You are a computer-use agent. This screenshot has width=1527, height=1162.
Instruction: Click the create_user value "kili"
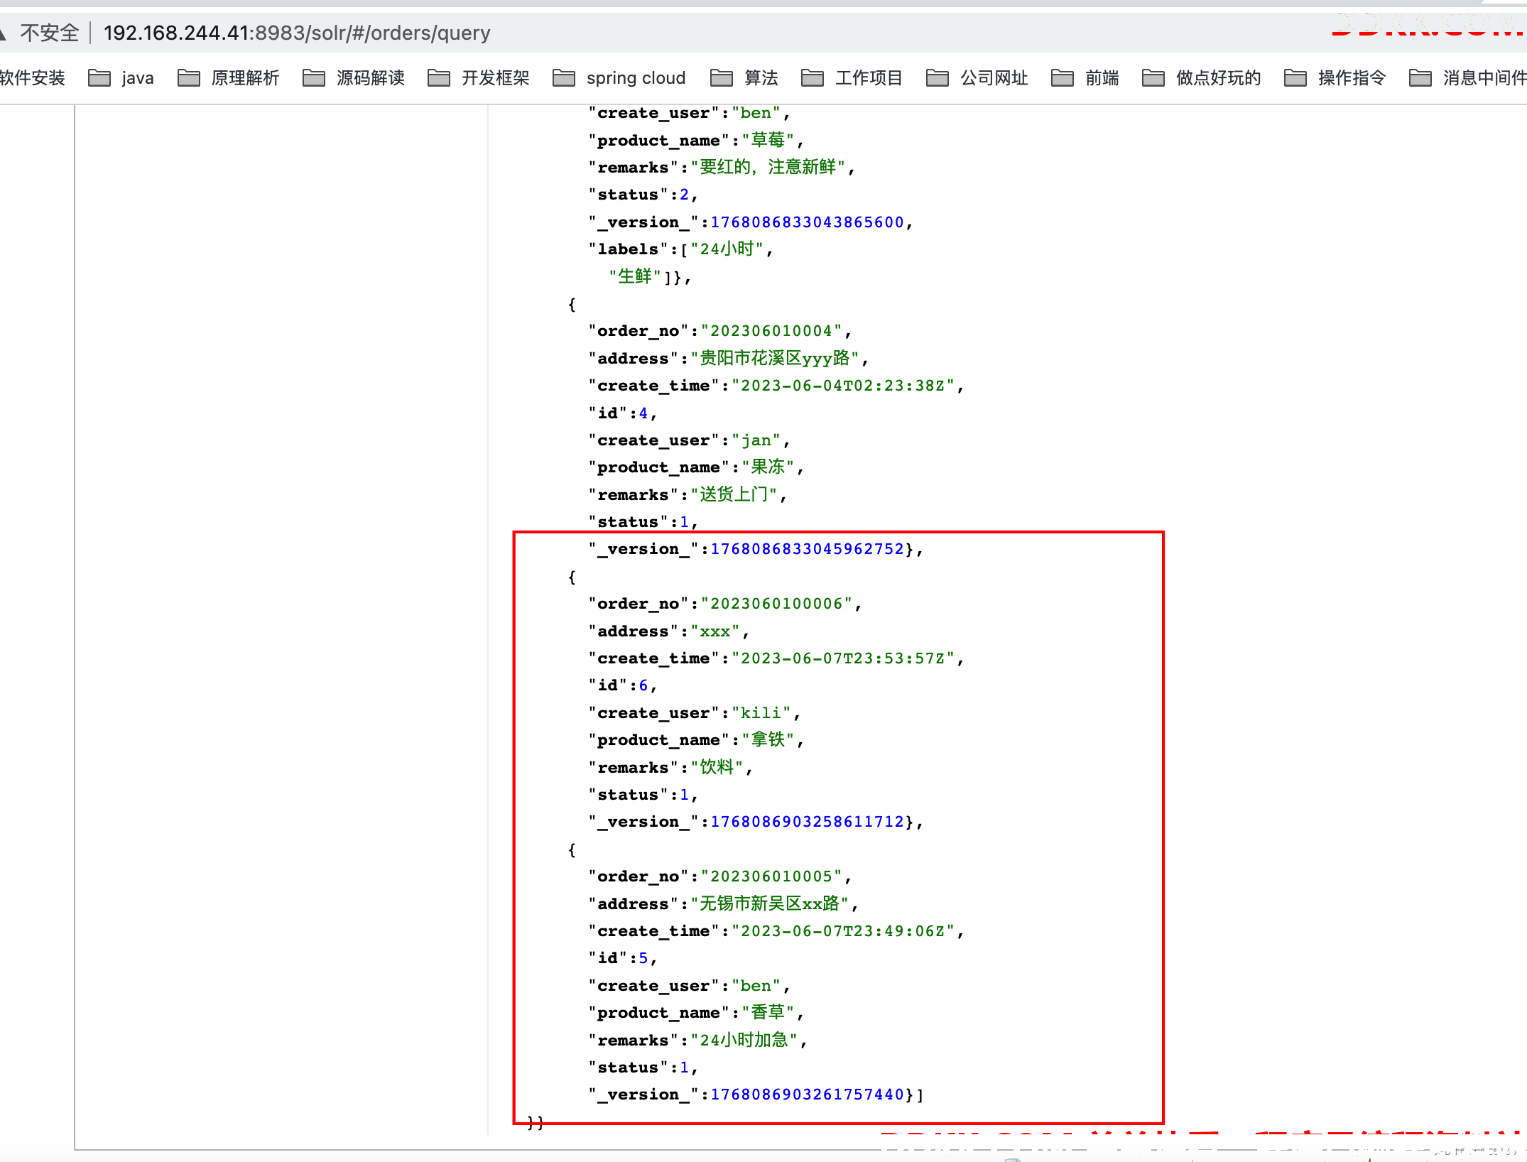[761, 713]
